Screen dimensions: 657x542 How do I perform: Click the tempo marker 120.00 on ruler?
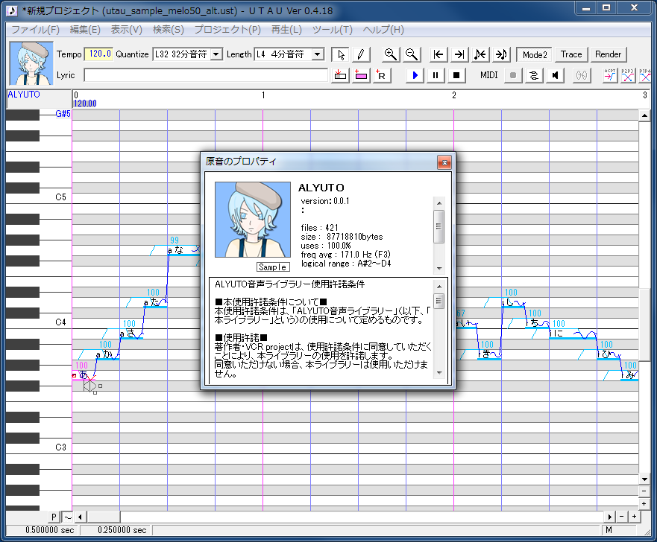click(x=85, y=103)
